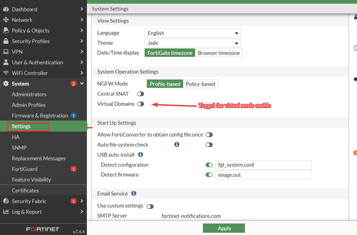Click the VPN laptop icon
357x235 pixels.
coord(6,52)
